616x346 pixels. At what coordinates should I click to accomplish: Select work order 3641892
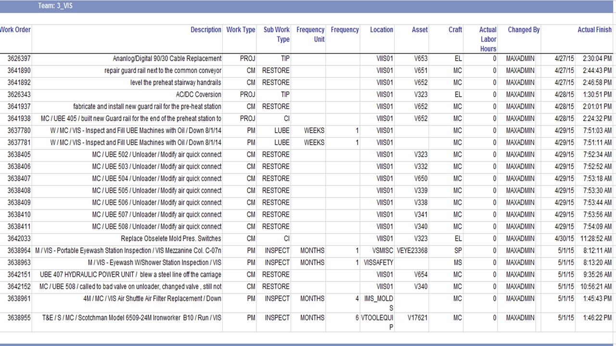click(x=19, y=83)
